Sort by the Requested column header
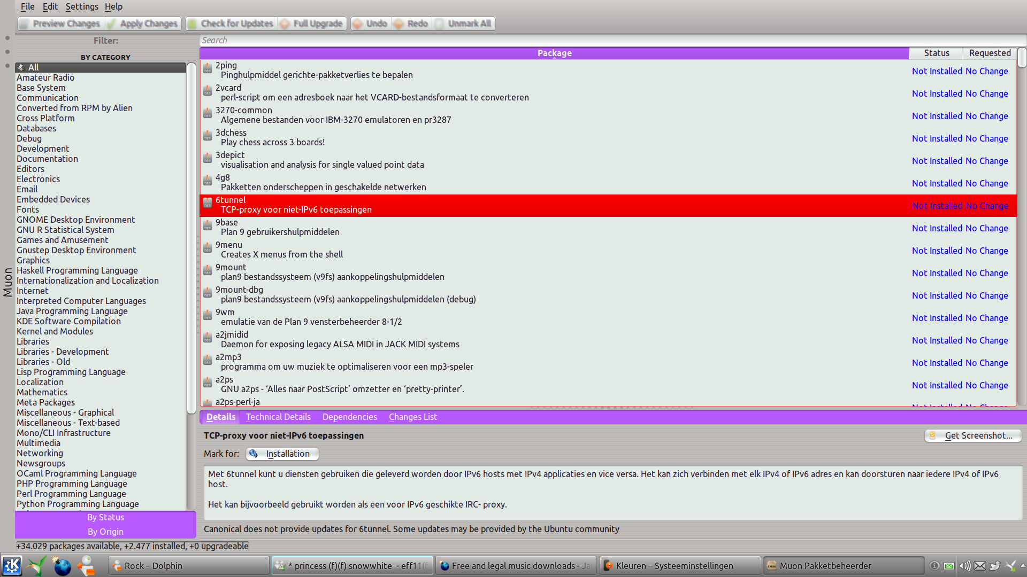The height and width of the screenshot is (577, 1027). tap(990, 53)
